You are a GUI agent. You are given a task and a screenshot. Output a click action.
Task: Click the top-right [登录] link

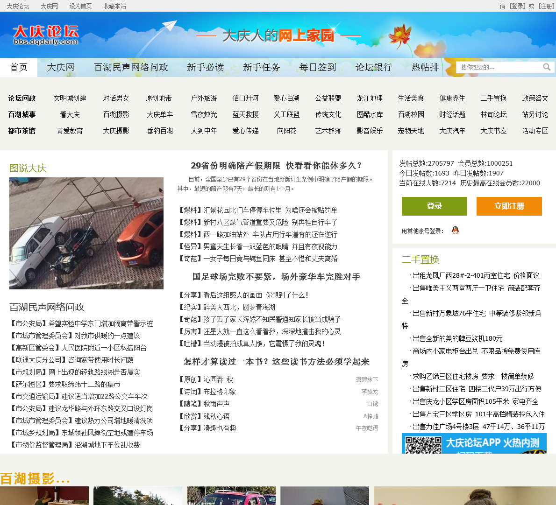(x=517, y=6)
